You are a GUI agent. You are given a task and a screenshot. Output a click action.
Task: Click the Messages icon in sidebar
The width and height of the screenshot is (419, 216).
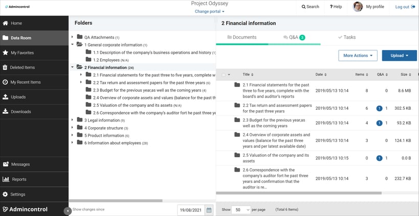pyautogui.click(x=6, y=164)
